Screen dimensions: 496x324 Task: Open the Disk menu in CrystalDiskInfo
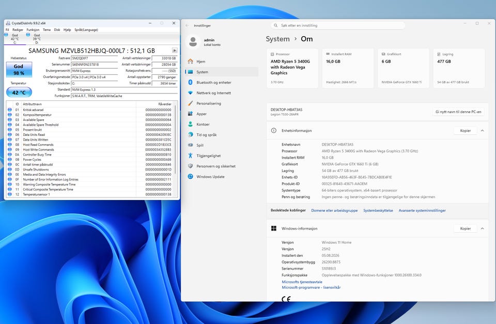click(57, 30)
